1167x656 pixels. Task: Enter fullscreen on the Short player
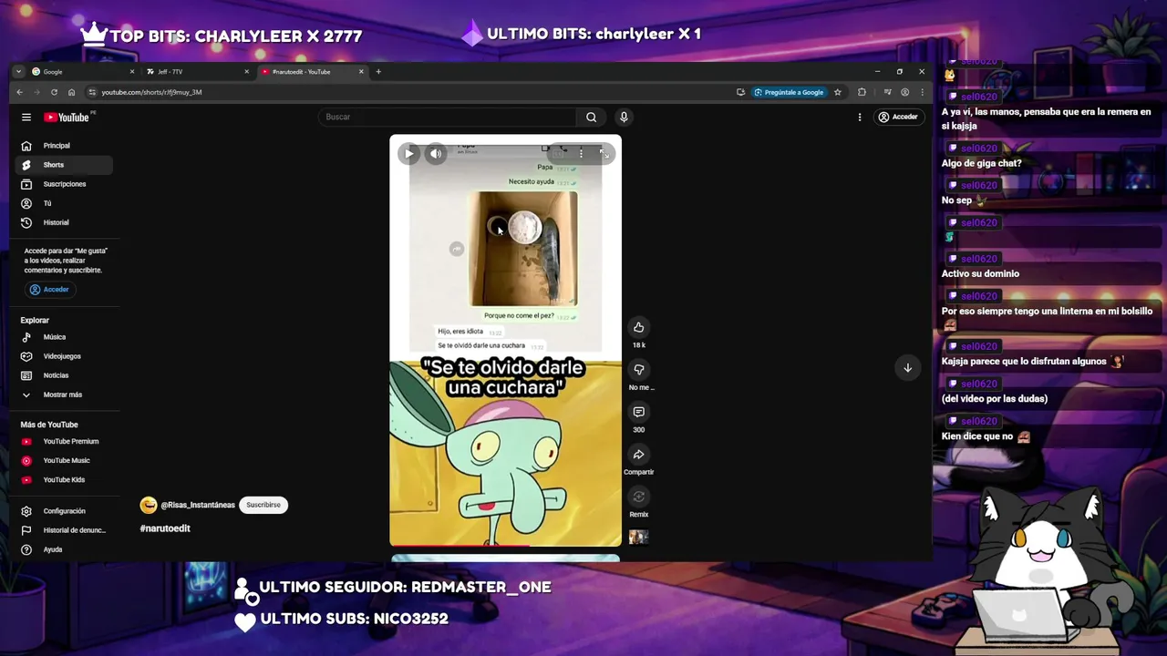604,153
